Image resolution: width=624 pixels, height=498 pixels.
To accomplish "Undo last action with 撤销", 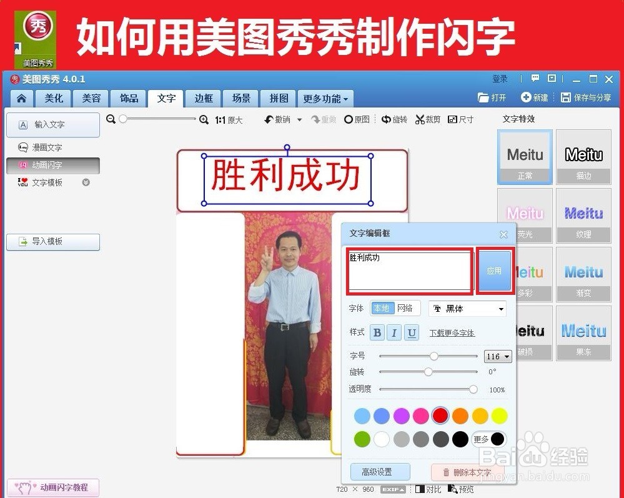I will coord(278,119).
